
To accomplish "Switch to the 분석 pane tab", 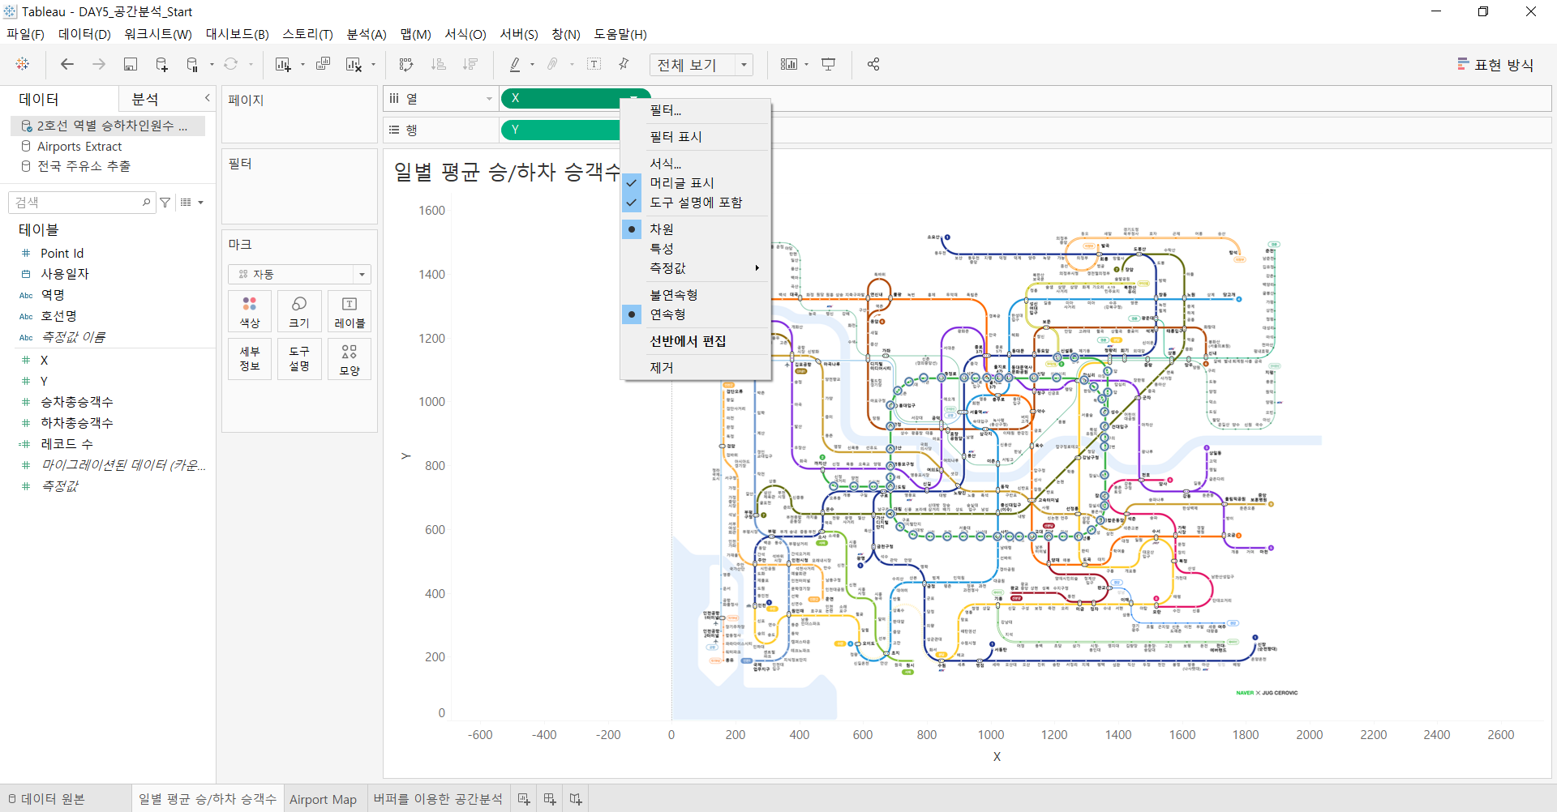I will tap(145, 99).
